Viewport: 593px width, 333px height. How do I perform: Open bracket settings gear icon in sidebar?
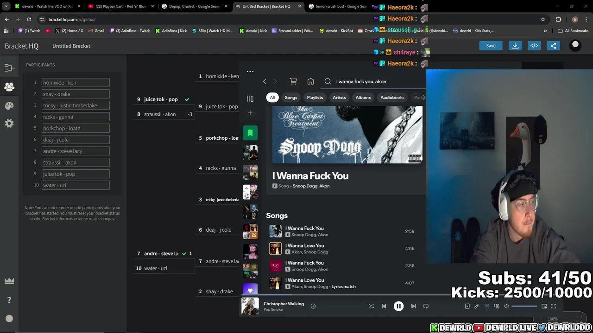point(9,123)
